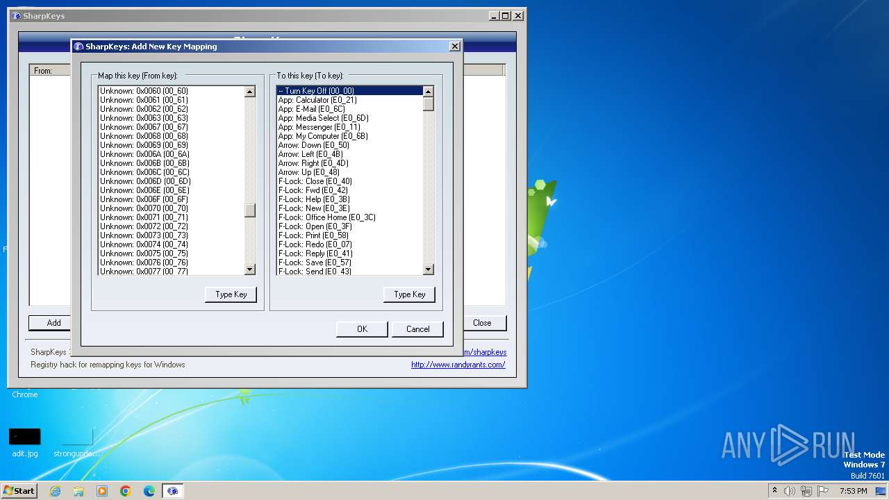Select App: Messenger (E0_11)
The width and height of the screenshot is (889, 500).
point(349,127)
